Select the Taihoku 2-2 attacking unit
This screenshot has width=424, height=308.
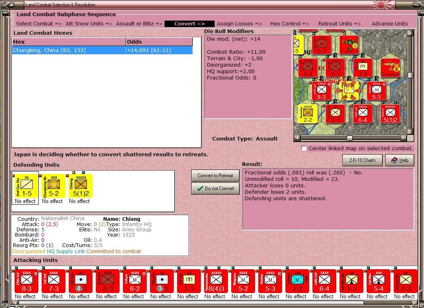pyautogui.click(x=297, y=281)
